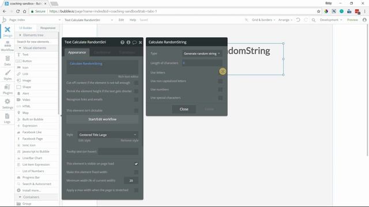This screenshot has height=207, width=369.
Task: Open the Edit menu
Action: coord(121,20)
